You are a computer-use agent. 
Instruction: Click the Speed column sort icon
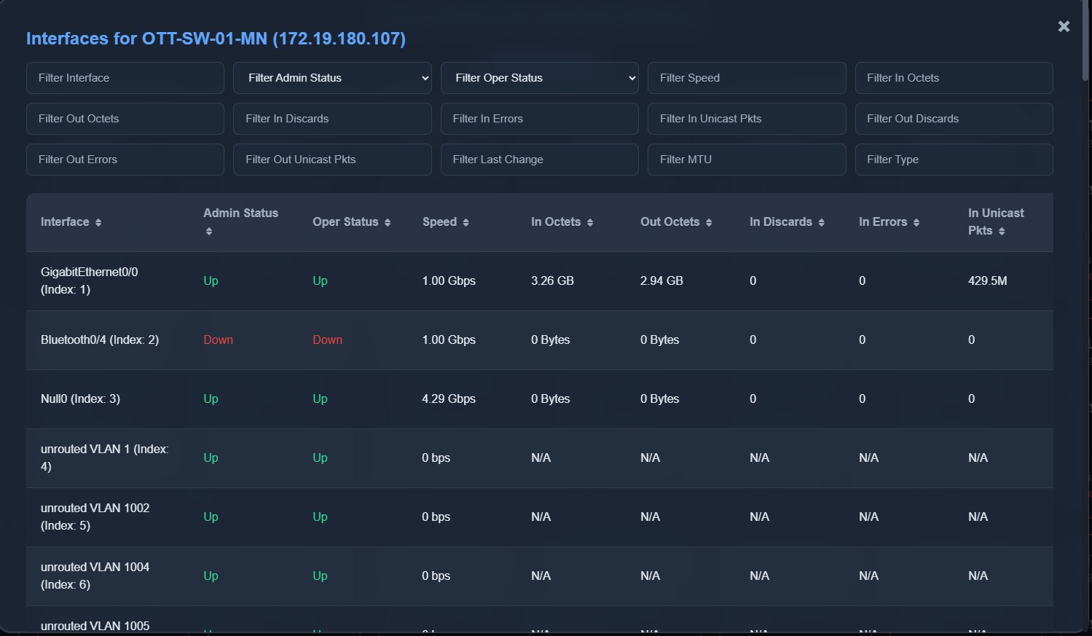(x=466, y=223)
